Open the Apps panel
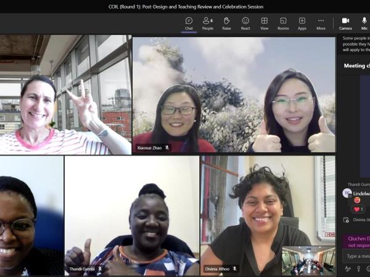This screenshot has width=370, height=277. [x=302, y=23]
